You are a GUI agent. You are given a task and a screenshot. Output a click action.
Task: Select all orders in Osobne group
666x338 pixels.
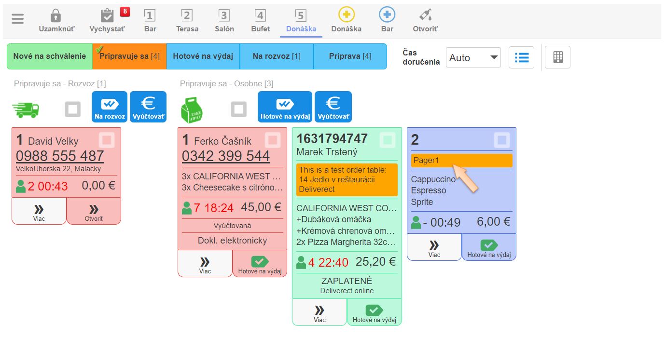click(238, 109)
